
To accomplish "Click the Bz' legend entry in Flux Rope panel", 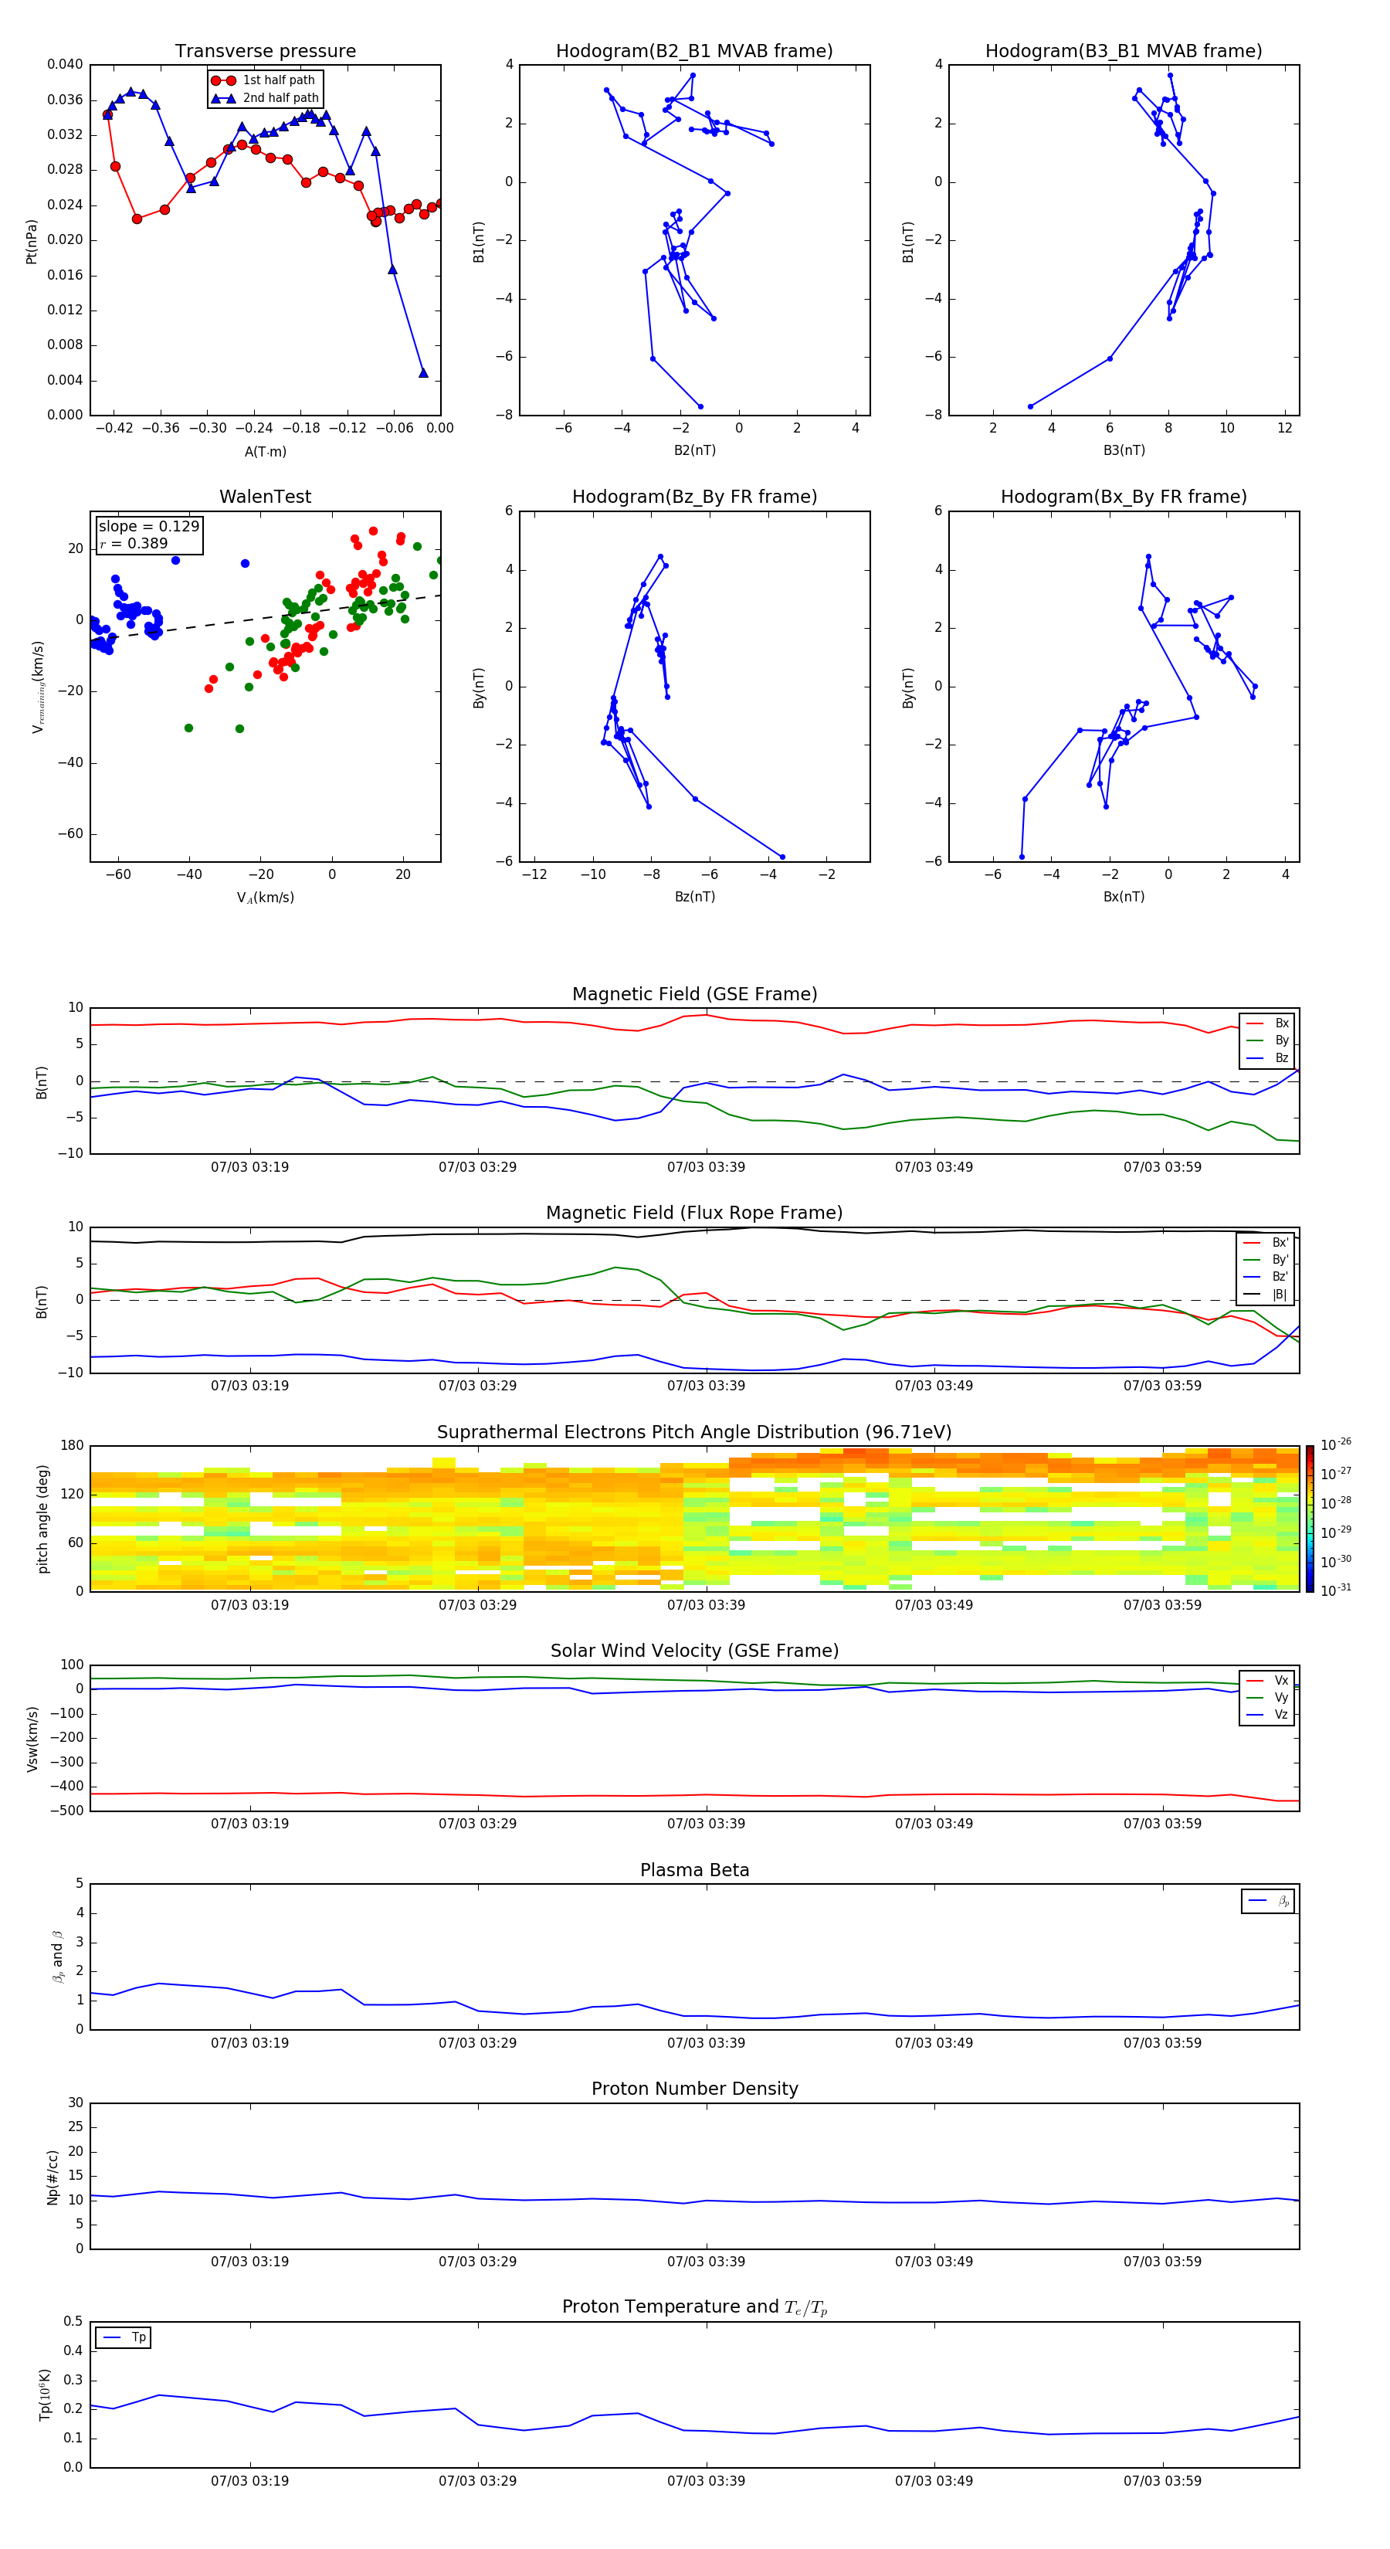I will click(x=1266, y=1277).
